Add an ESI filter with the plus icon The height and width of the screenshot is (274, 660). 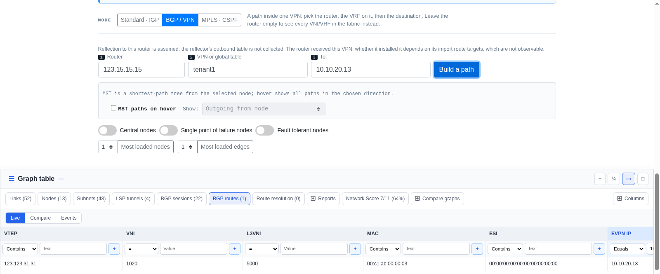pos(599,249)
